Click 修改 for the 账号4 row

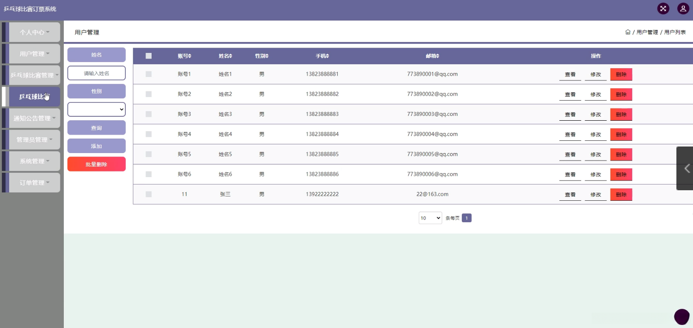(596, 135)
